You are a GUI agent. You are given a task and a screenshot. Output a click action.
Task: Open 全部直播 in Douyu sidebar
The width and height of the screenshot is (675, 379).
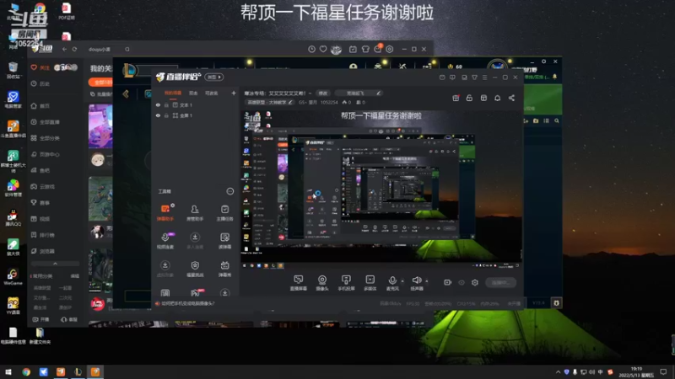click(x=46, y=122)
